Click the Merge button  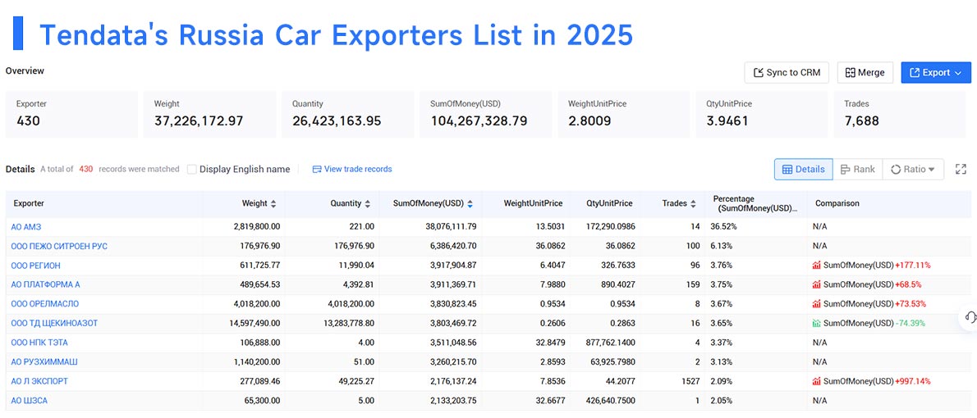pos(865,73)
